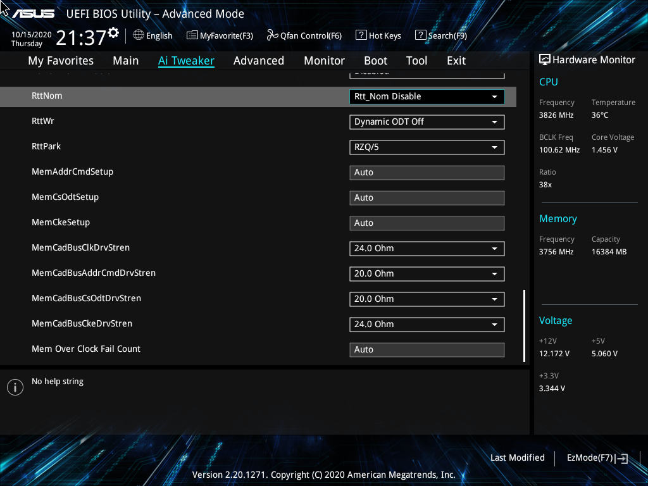Viewport: 648px width, 486px height.
Task: Click the MemAddrCmdSetup Auto field
Action: click(x=427, y=173)
